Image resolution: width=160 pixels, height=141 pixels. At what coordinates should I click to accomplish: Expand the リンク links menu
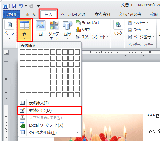point(118,30)
